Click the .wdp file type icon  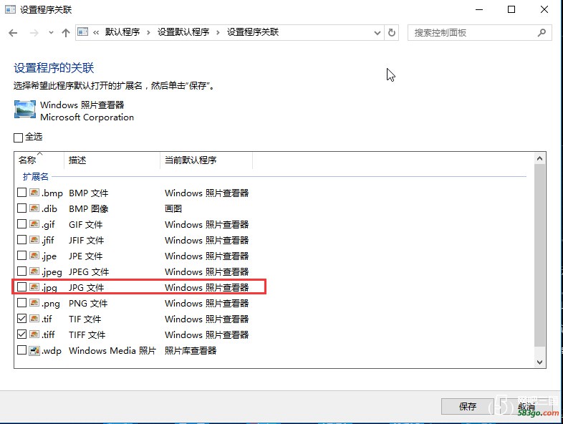click(x=34, y=350)
